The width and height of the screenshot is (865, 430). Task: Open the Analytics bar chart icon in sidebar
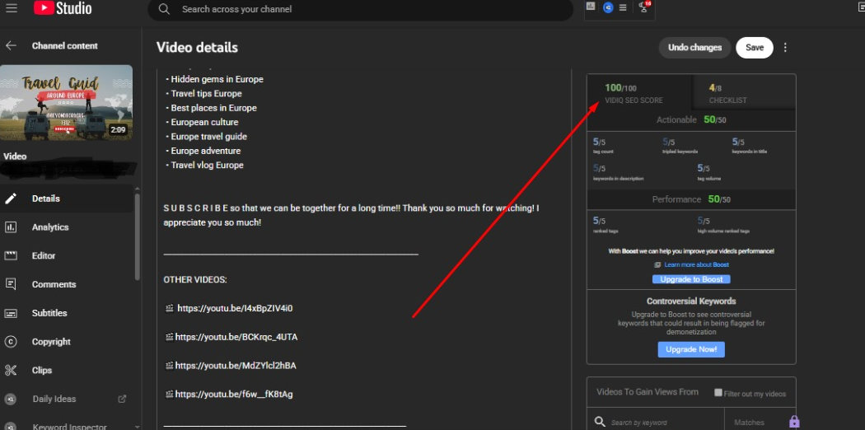coord(11,227)
